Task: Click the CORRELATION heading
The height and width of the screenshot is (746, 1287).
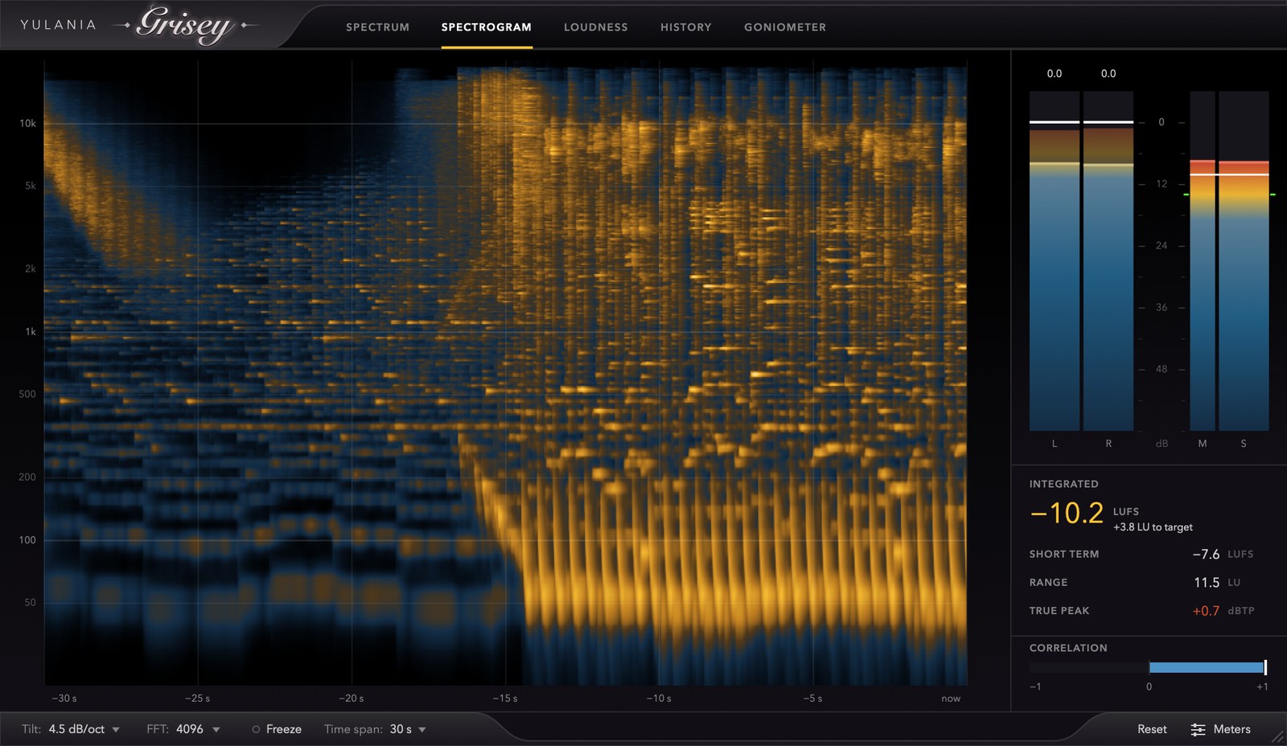Action: (x=1068, y=648)
